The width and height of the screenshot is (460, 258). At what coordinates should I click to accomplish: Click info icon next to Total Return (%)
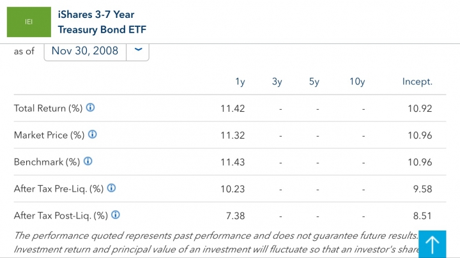(x=90, y=107)
